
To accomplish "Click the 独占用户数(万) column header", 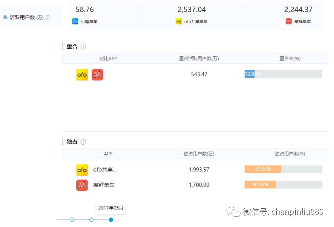I will point(199,154).
